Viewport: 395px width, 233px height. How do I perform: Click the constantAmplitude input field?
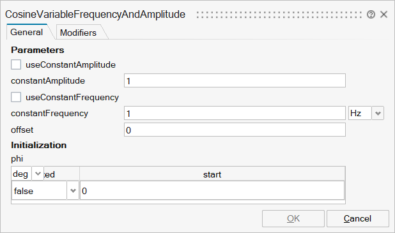[235, 80]
